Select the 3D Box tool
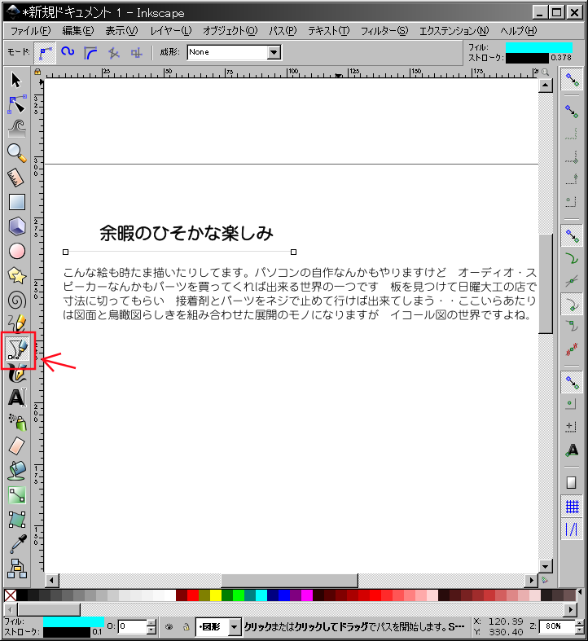Screen dimensions: 588x641 17,226
